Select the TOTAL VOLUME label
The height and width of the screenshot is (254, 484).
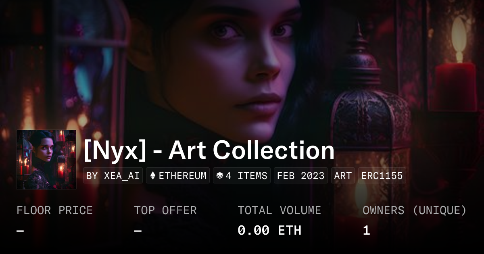coord(279,210)
